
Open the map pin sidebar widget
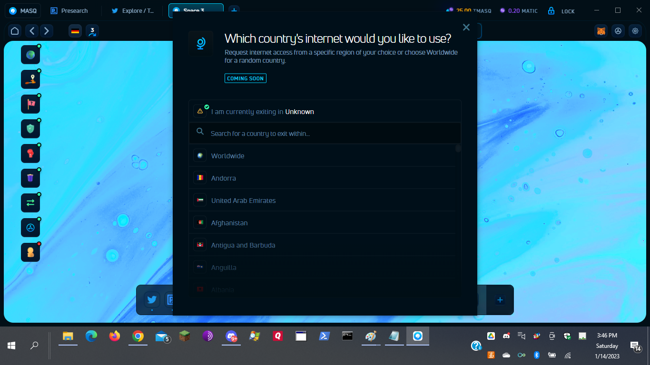coord(30,79)
